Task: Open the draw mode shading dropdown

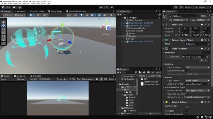Action: pos(69,15)
